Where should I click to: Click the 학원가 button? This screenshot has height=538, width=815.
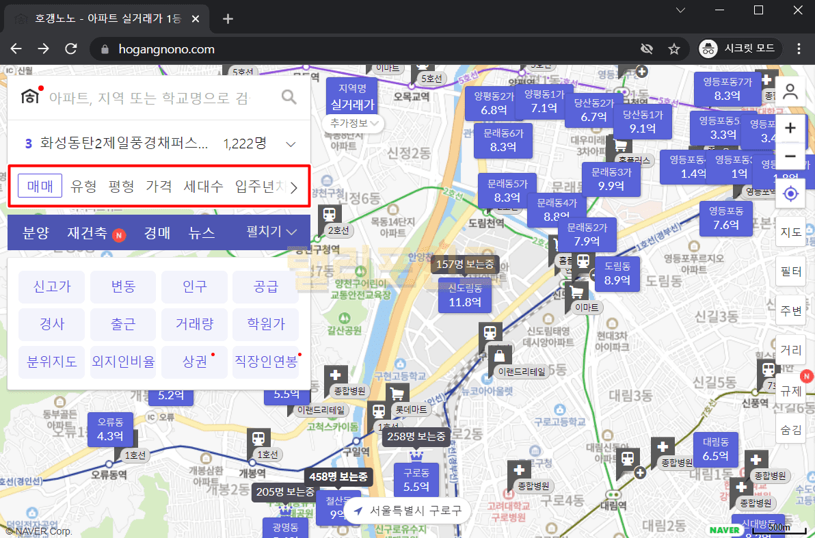pos(266,324)
